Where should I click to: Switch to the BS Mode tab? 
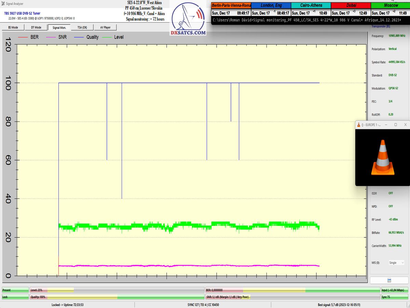[x=13, y=27]
